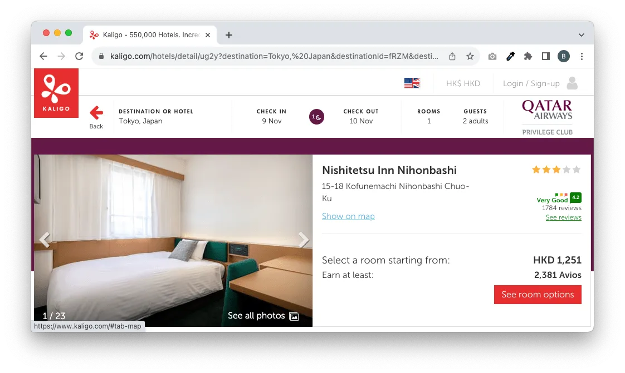The image size is (625, 373).
Task: Change the Check In date 9 Nov
Action: click(271, 117)
